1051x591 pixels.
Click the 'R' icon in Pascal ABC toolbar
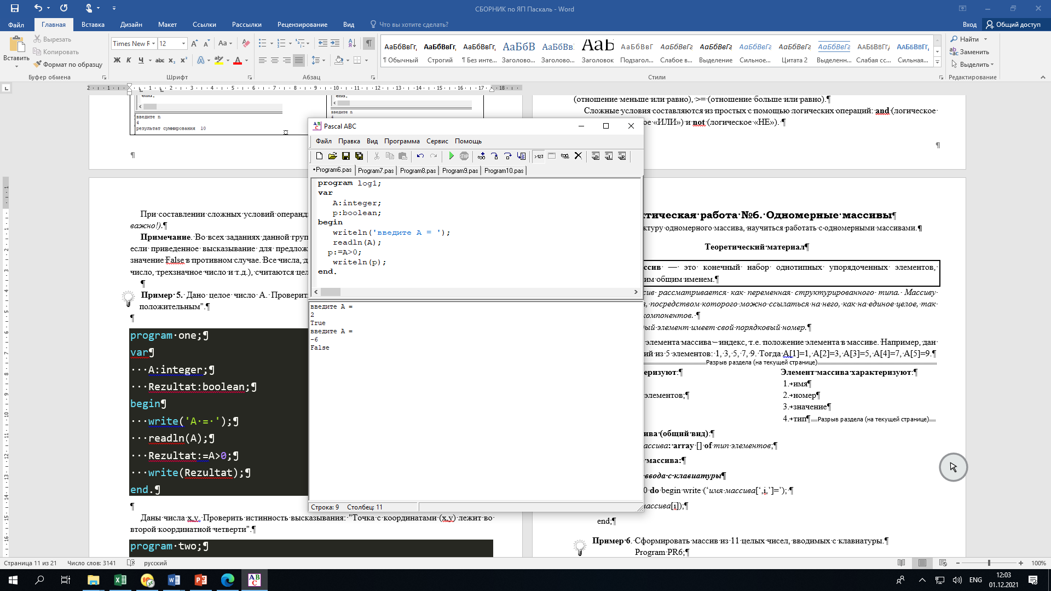point(622,157)
